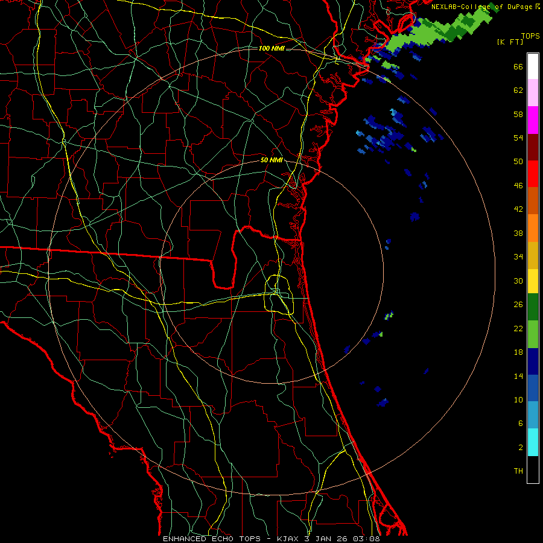Screen dimensions: 543x543
Task: Click the dark green legend swatch
Action: (533, 307)
